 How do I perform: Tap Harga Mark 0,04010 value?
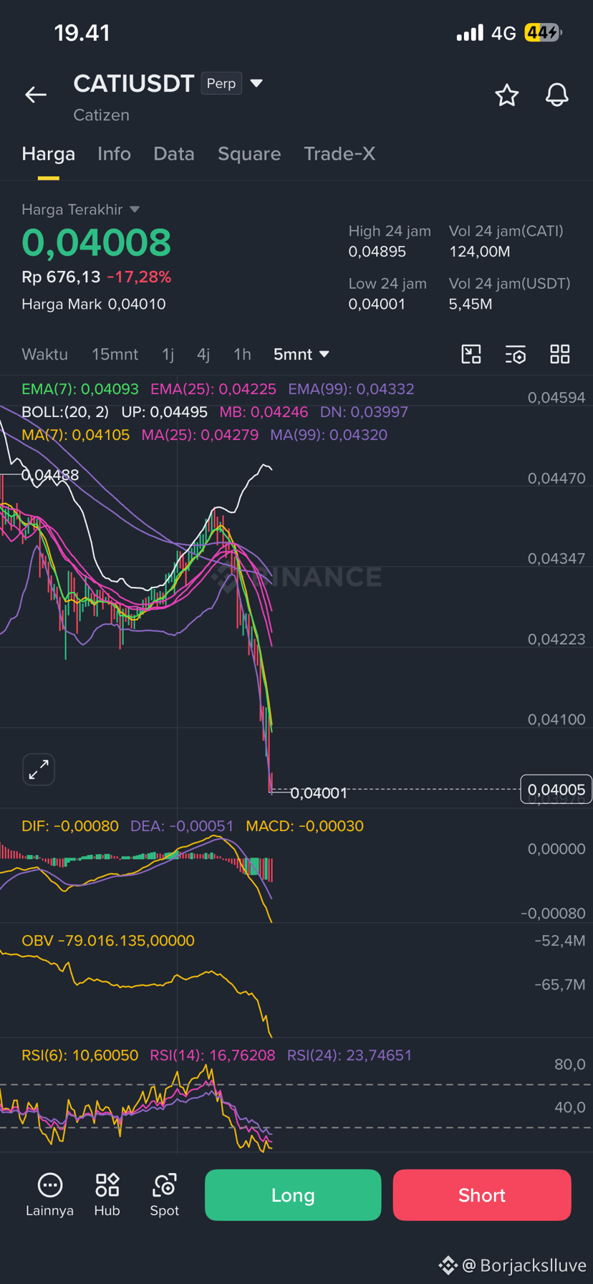pyautogui.click(x=137, y=304)
